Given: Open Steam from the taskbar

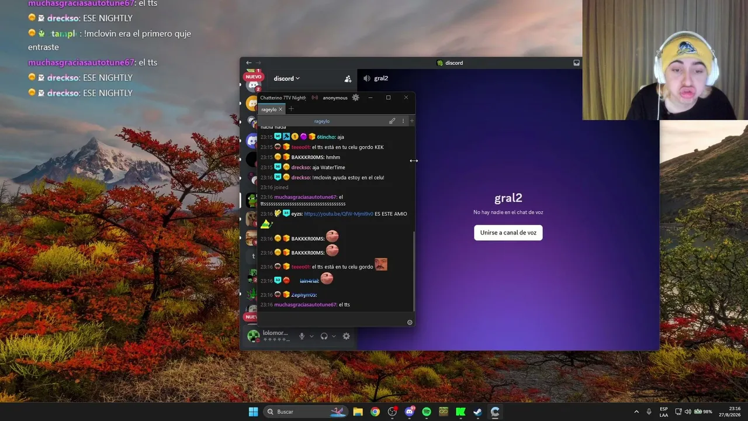Looking at the screenshot, I should click(x=478, y=412).
